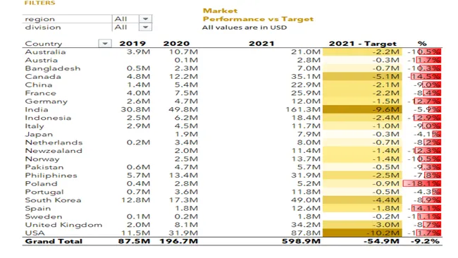
Task: Open the Country column filter dropdown
Action: pyautogui.click(x=105, y=44)
